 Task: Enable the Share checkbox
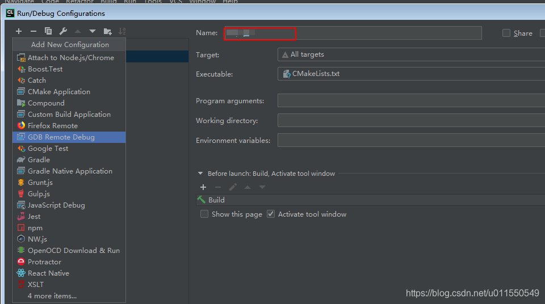click(x=506, y=33)
